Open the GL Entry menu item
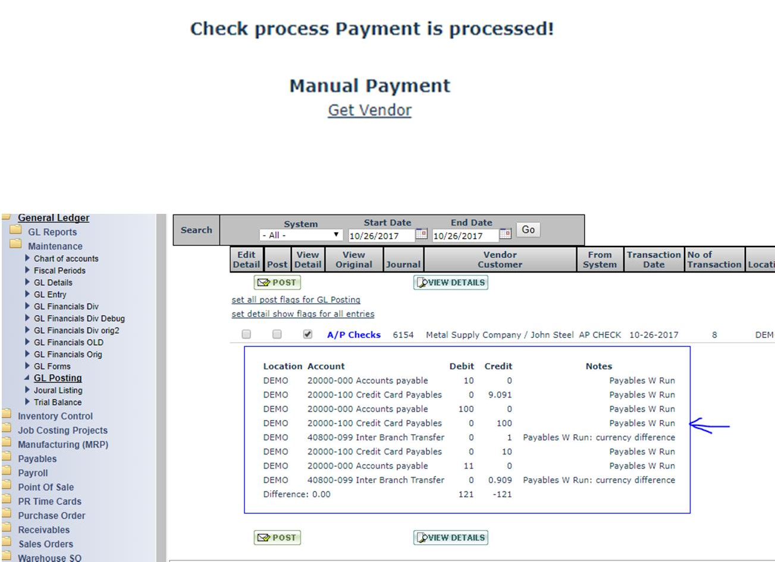The image size is (775, 562). (x=50, y=295)
